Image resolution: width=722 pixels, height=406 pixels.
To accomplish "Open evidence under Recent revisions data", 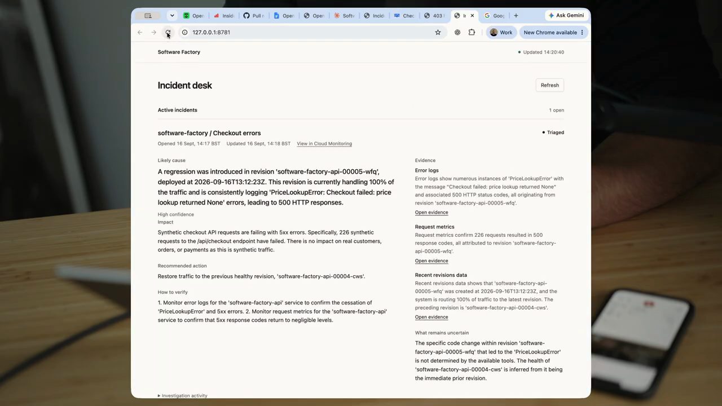I will pos(432,317).
